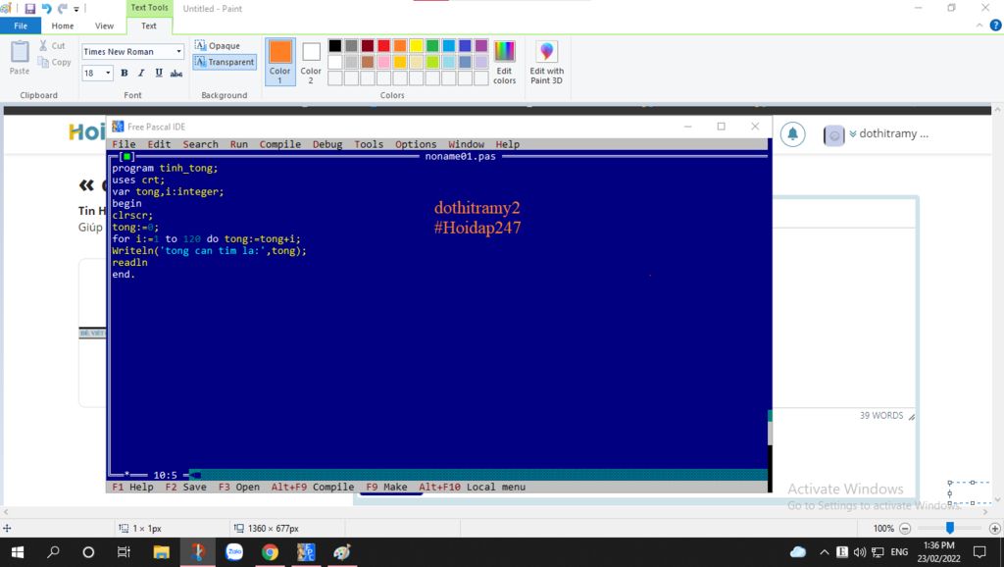Click the green editor window close box
The image size is (1004, 567).
[x=126, y=156]
